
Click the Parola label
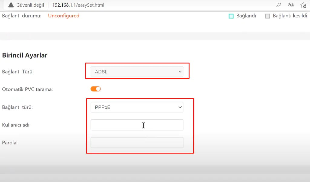tap(10, 142)
